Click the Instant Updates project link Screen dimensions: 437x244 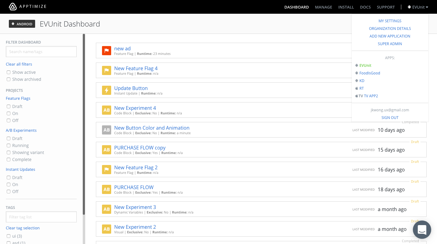[20, 169]
